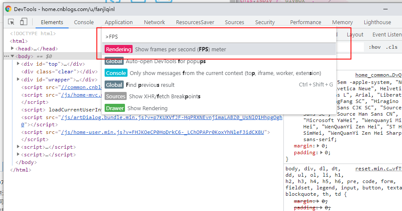Select the closing </body> tag
The image size is (402, 211).
tap(26, 162)
